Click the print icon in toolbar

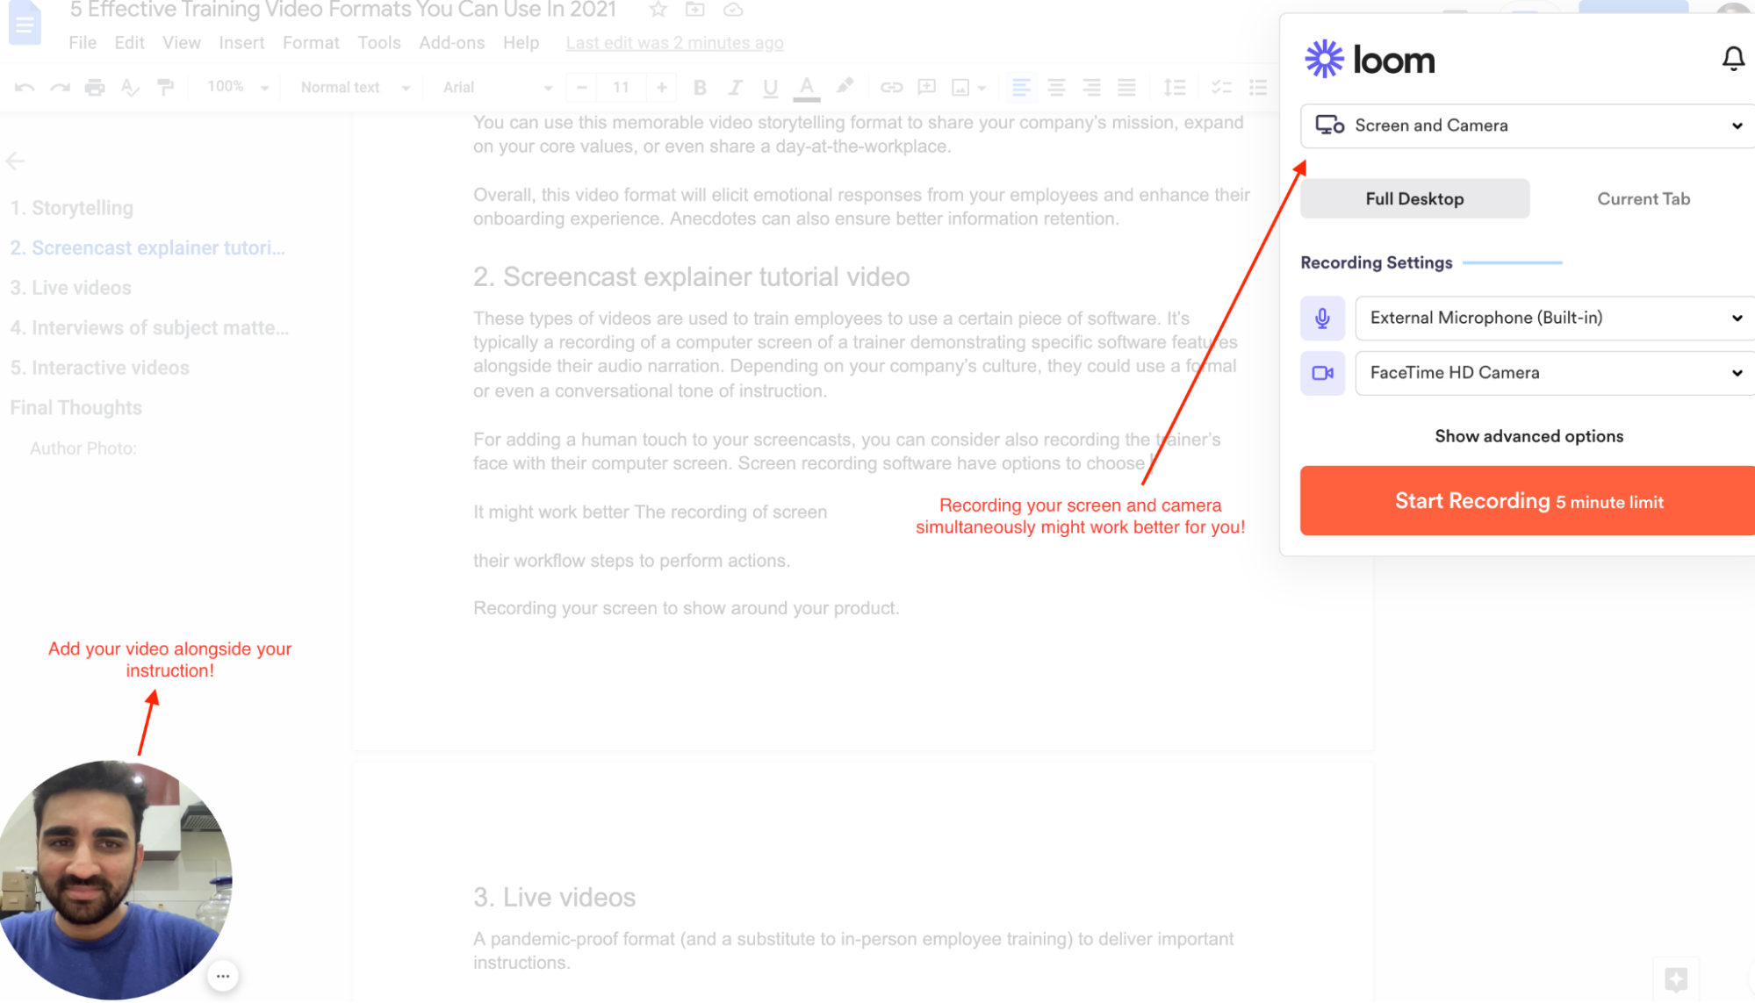tap(95, 87)
